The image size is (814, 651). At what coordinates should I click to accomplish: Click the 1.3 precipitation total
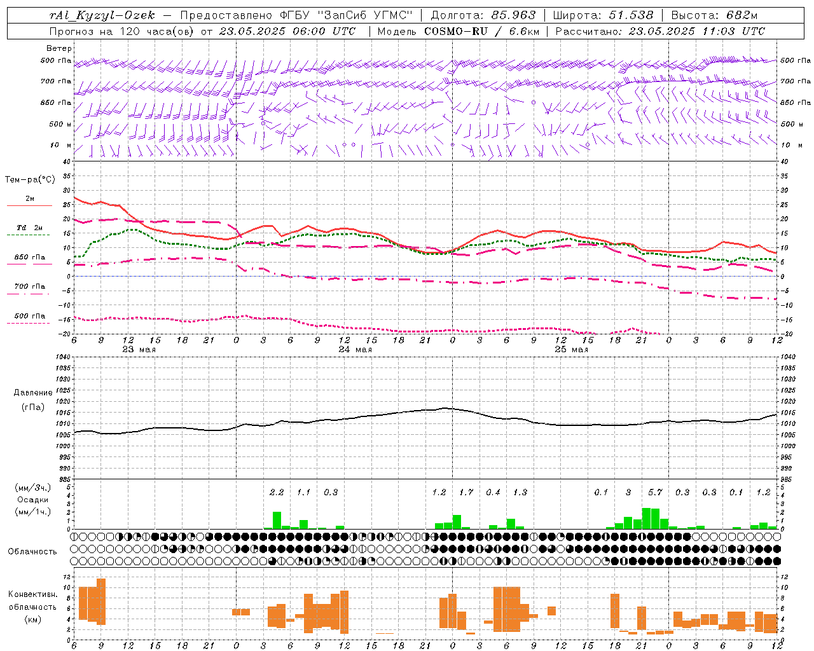(x=520, y=492)
